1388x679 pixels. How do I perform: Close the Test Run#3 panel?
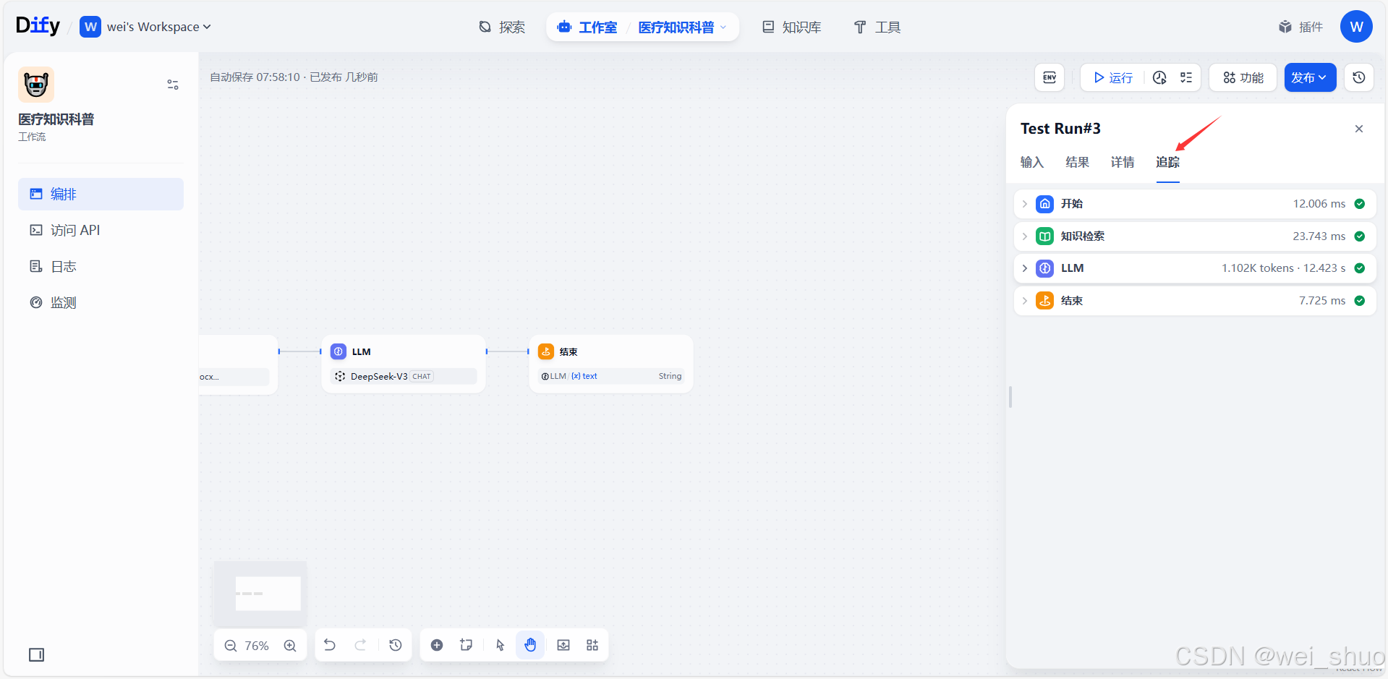(x=1359, y=129)
